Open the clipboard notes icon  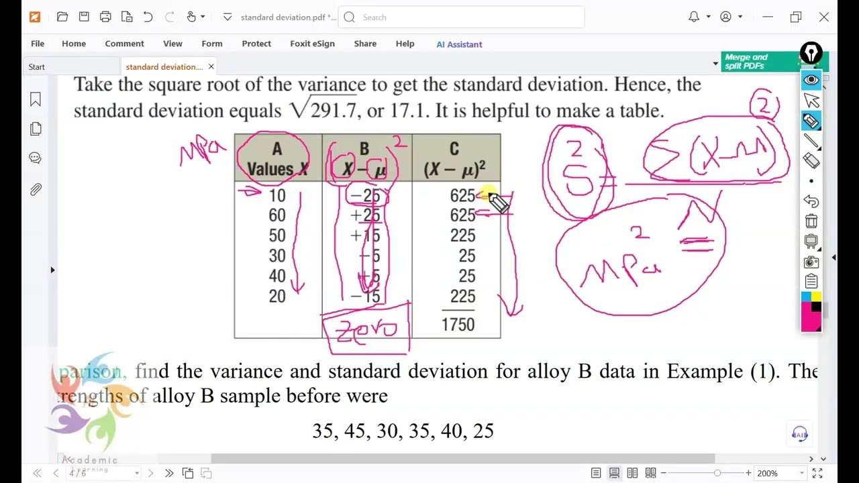pos(811,282)
